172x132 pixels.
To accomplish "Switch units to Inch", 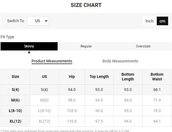I will [149, 21].
